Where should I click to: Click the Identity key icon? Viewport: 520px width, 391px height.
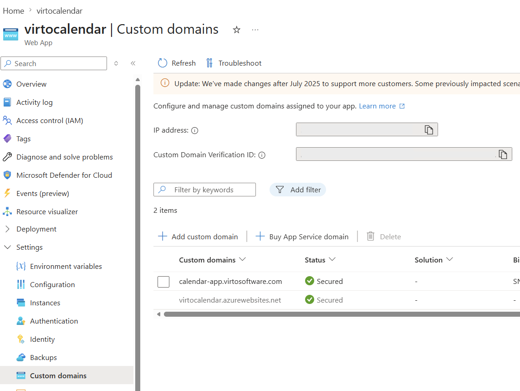[21, 339]
